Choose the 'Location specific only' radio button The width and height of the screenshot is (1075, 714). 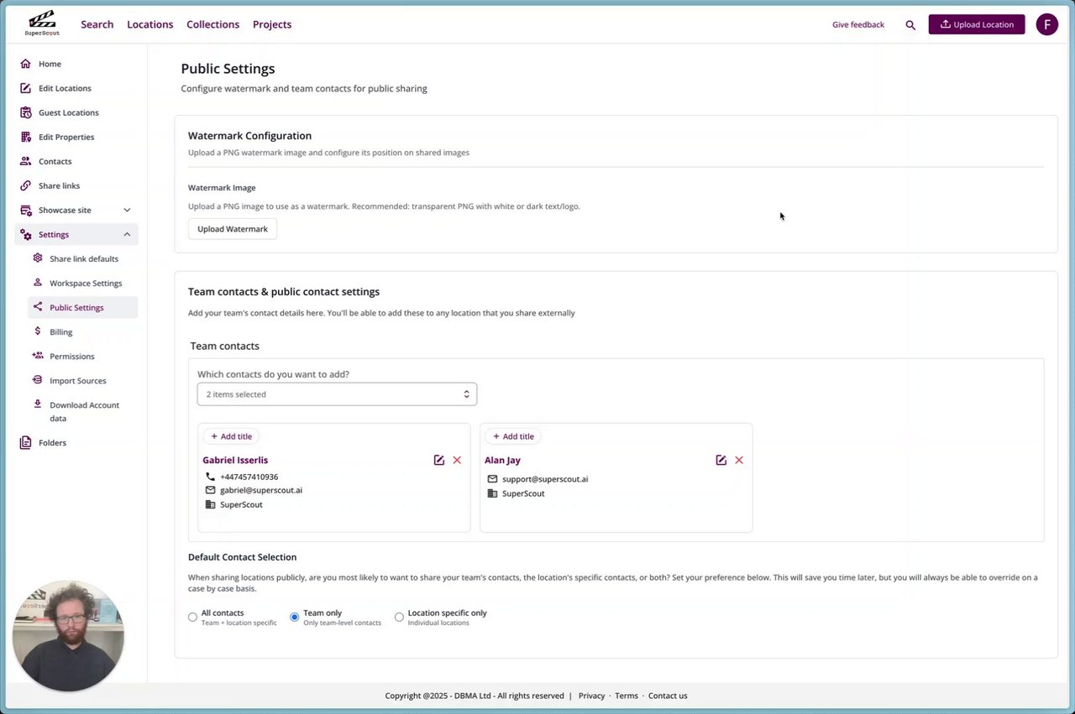(x=399, y=618)
